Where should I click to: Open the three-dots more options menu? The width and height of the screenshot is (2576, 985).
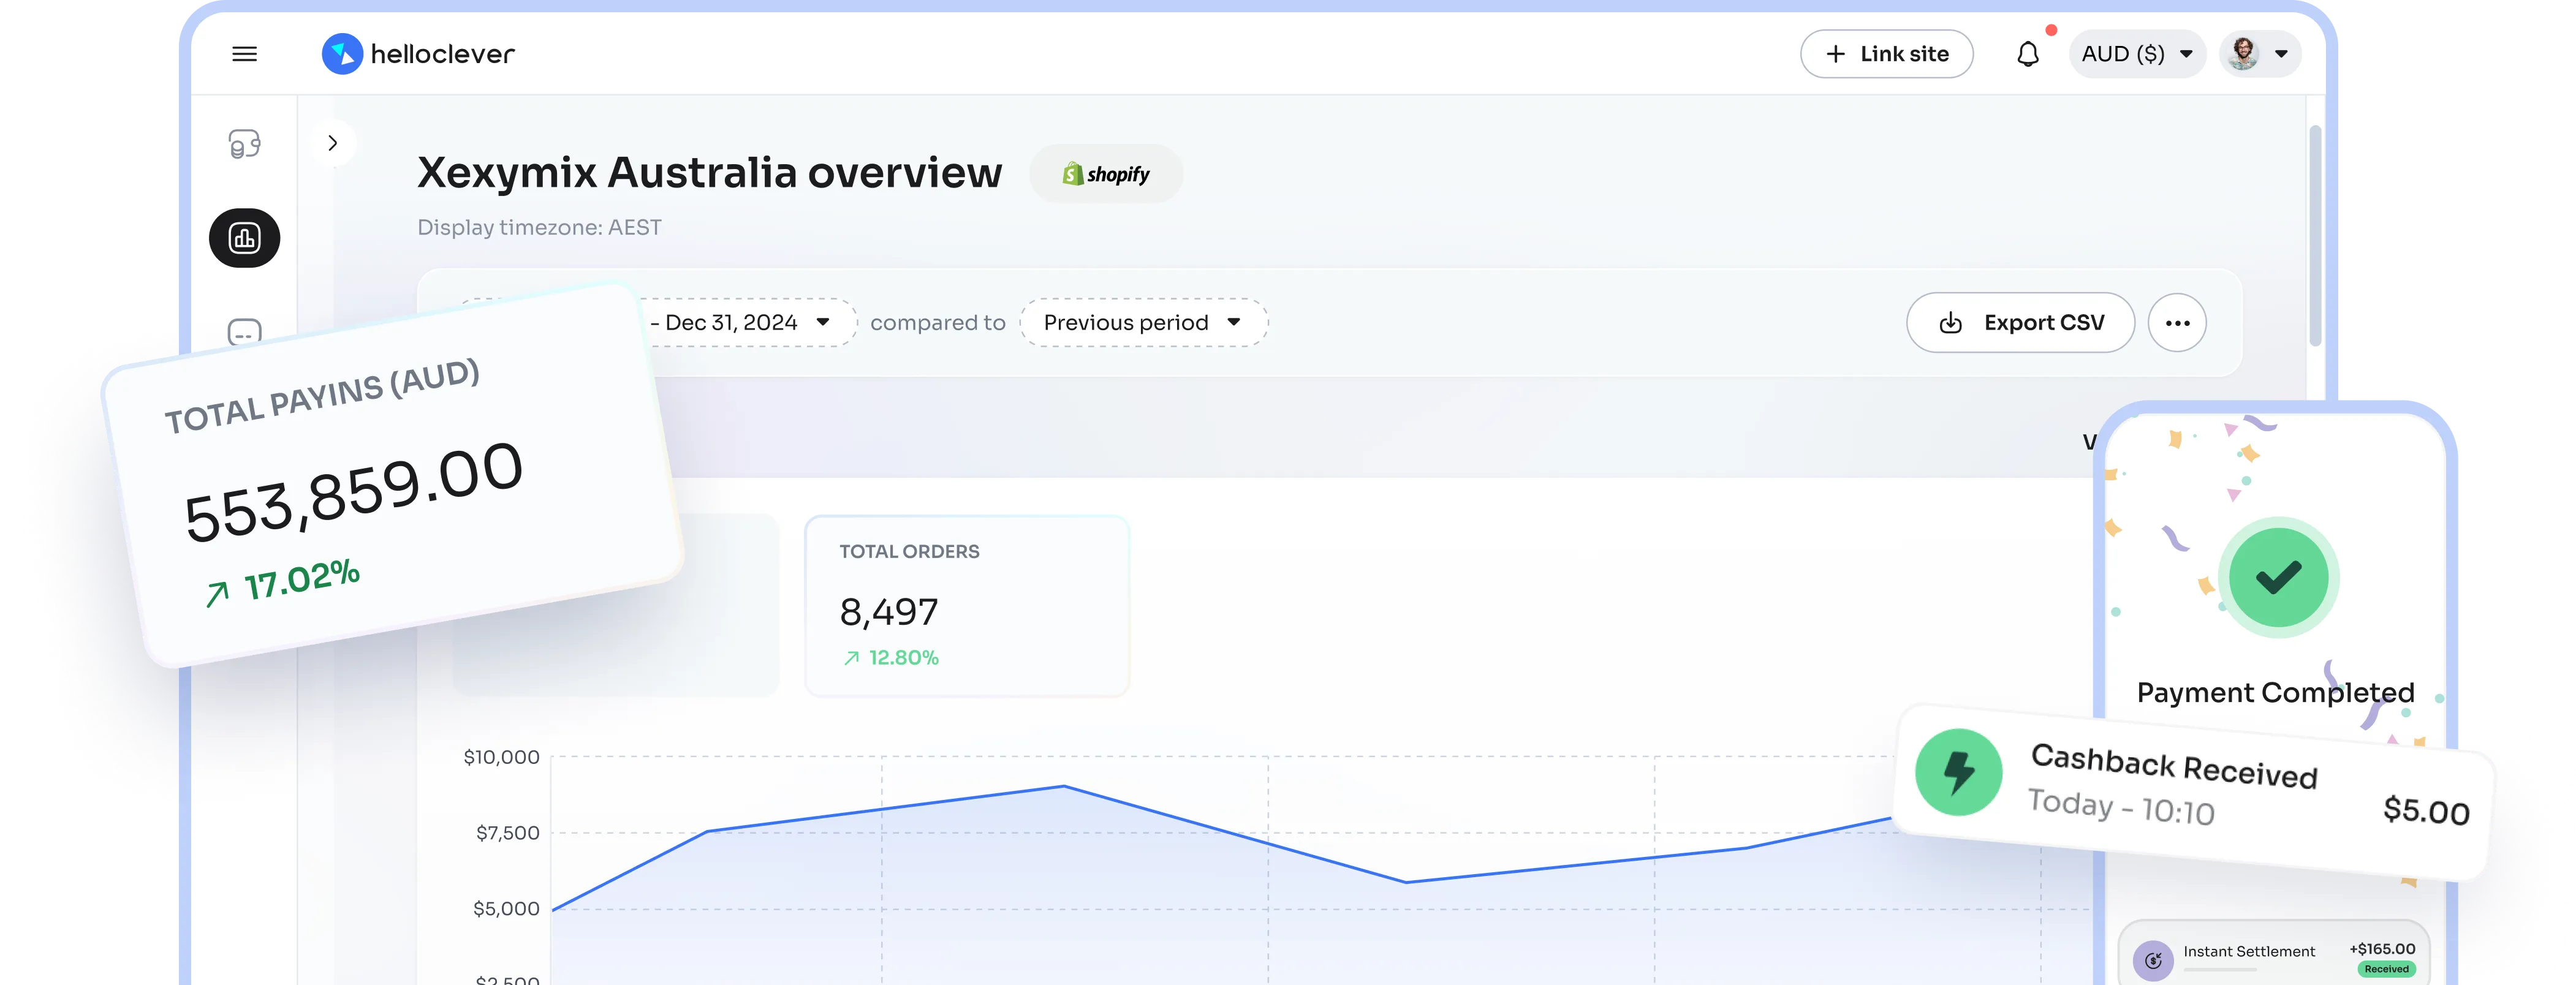pos(2177,323)
